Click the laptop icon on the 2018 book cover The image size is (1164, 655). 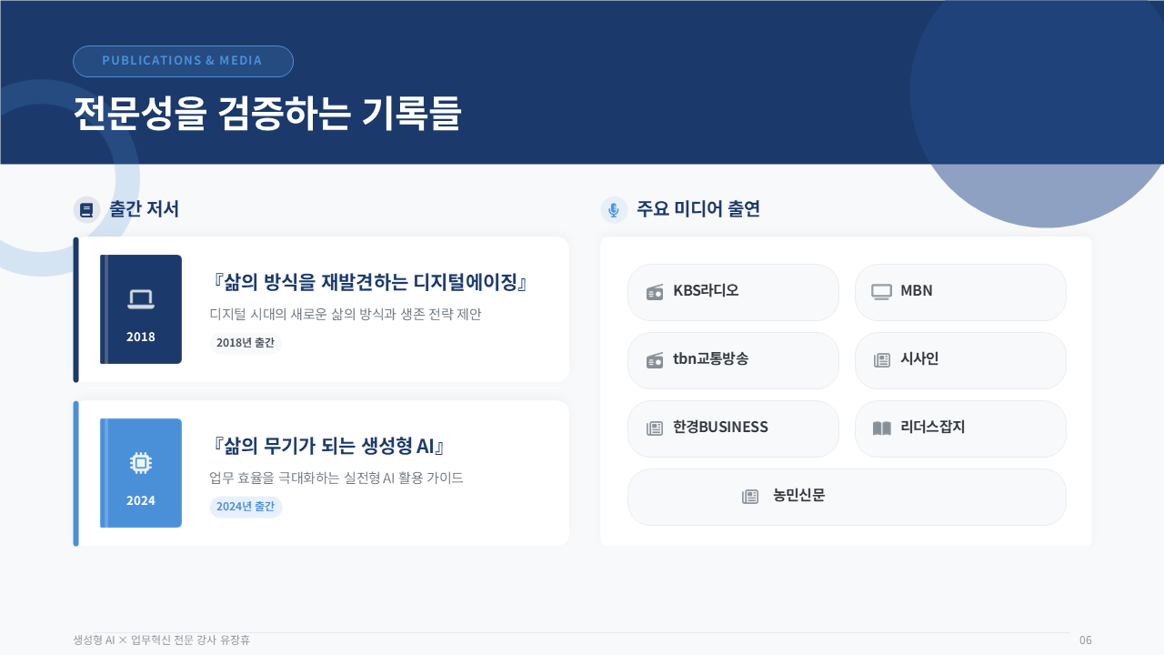click(141, 298)
